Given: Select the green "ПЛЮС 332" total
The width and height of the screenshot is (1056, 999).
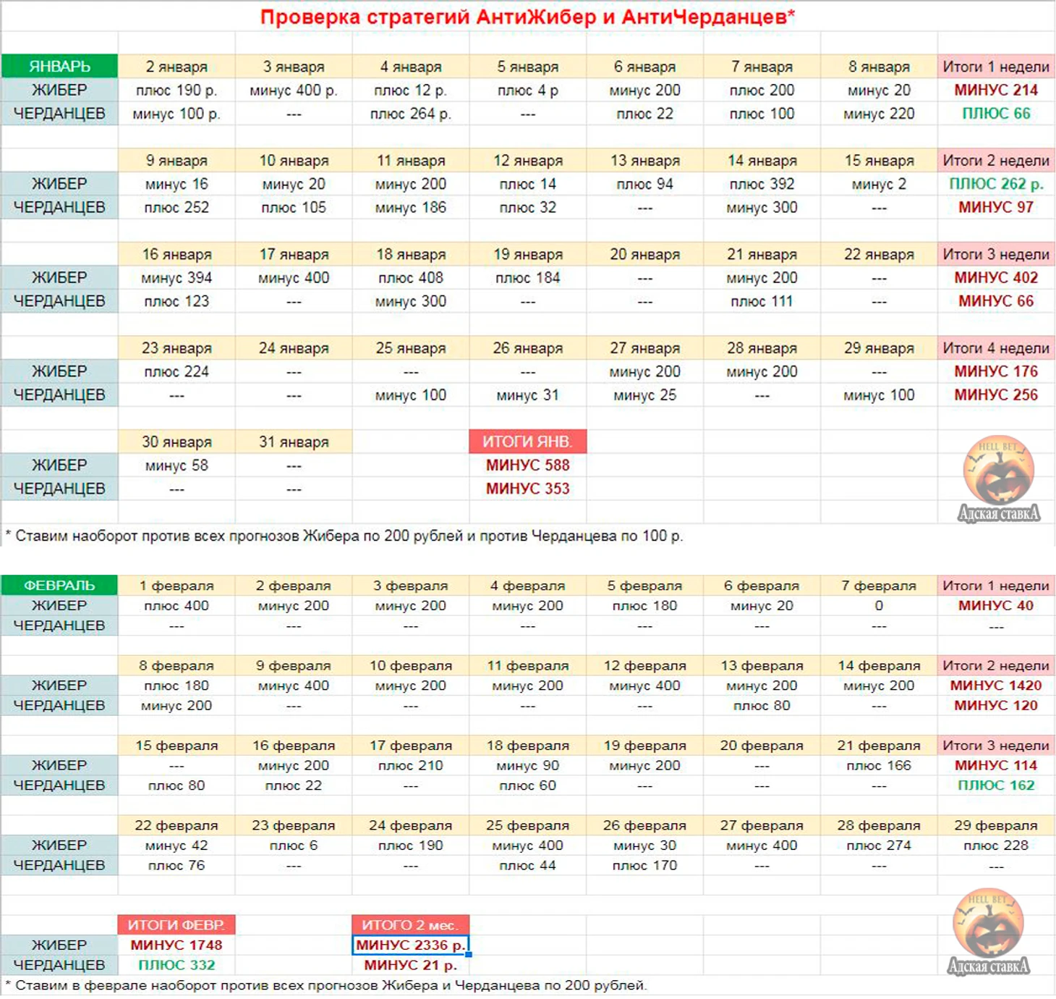Looking at the screenshot, I should 176,965.
